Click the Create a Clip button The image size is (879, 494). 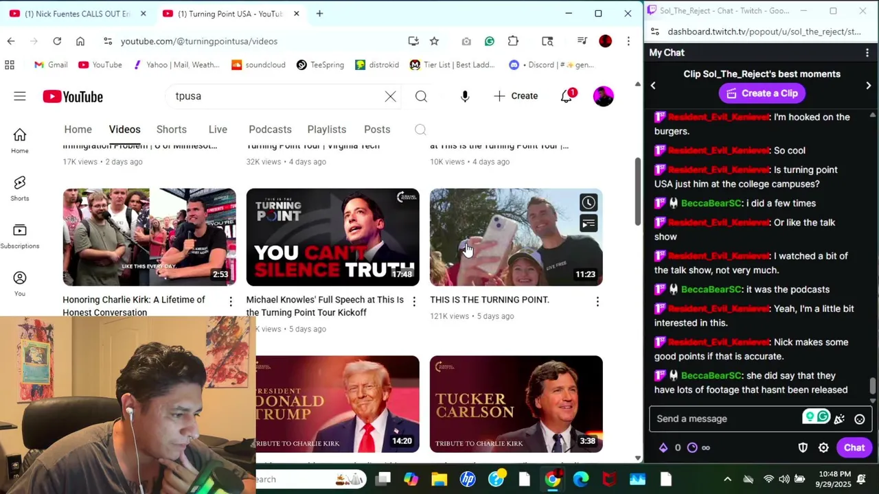coord(762,93)
